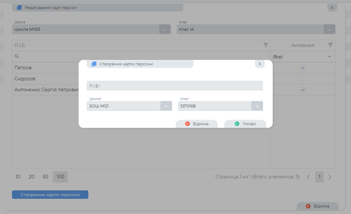Click the П.І.Б. column filter icon
The image size is (351, 214).
pyautogui.click(x=266, y=45)
